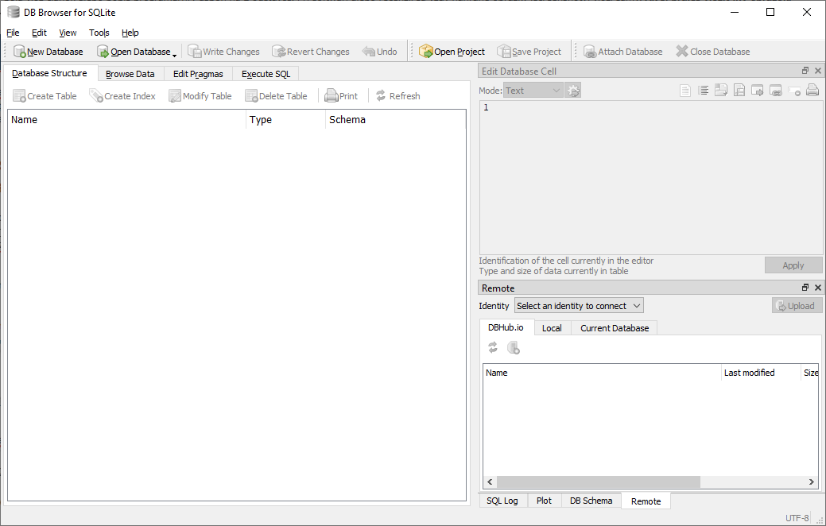Refresh the DBHub.io database list
The image size is (826, 526).
click(x=492, y=347)
